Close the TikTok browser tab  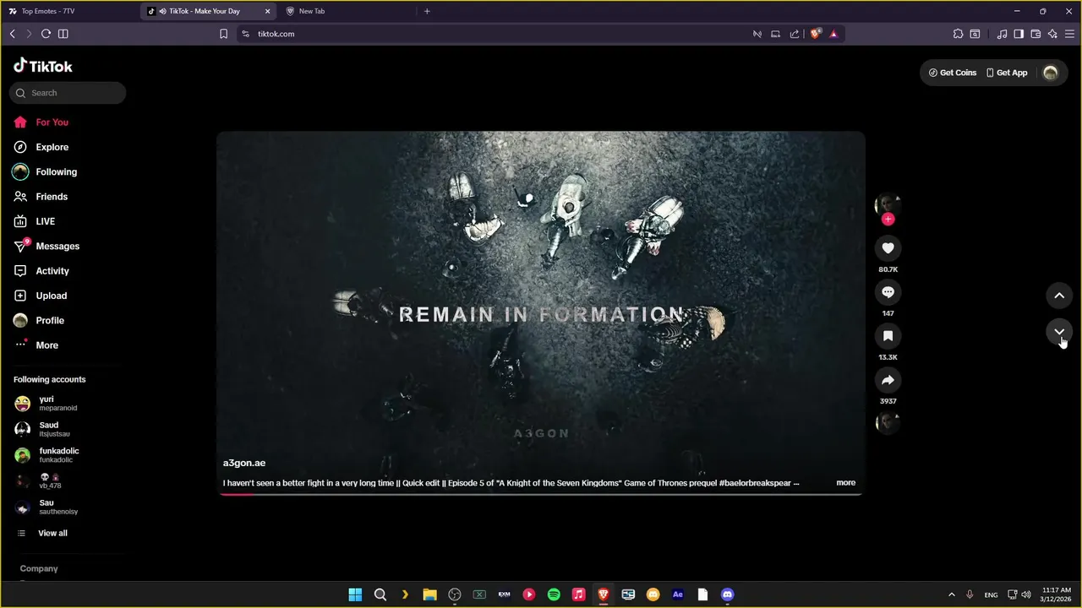[x=268, y=11]
